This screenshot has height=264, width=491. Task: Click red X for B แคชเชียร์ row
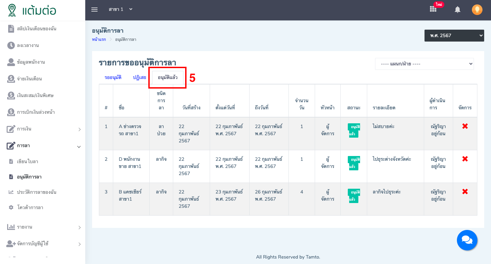[x=465, y=192]
